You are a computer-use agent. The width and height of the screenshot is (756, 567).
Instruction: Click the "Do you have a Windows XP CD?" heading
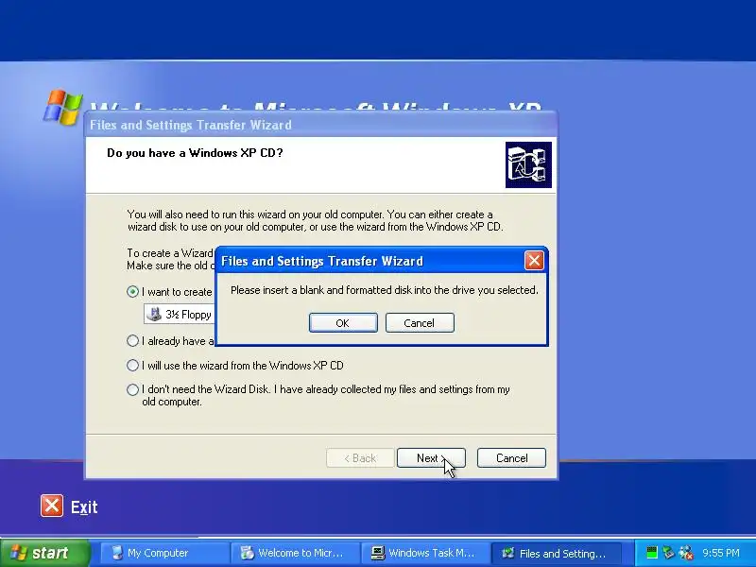(195, 153)
